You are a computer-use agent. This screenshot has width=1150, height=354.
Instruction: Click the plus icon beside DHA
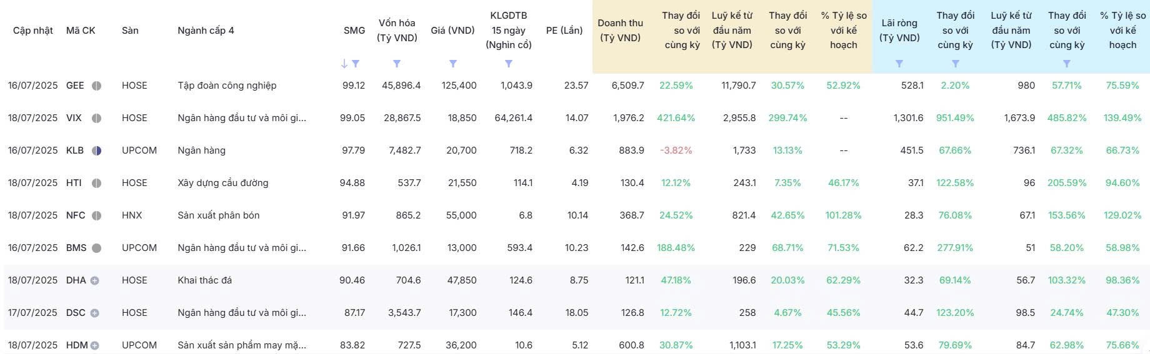tap(94, 281)
